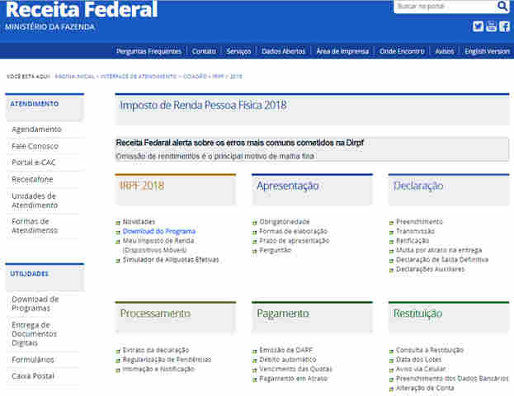Open Download de Programas in Utilidades
The width and height of the screenshot is (514, 396).
35,304
